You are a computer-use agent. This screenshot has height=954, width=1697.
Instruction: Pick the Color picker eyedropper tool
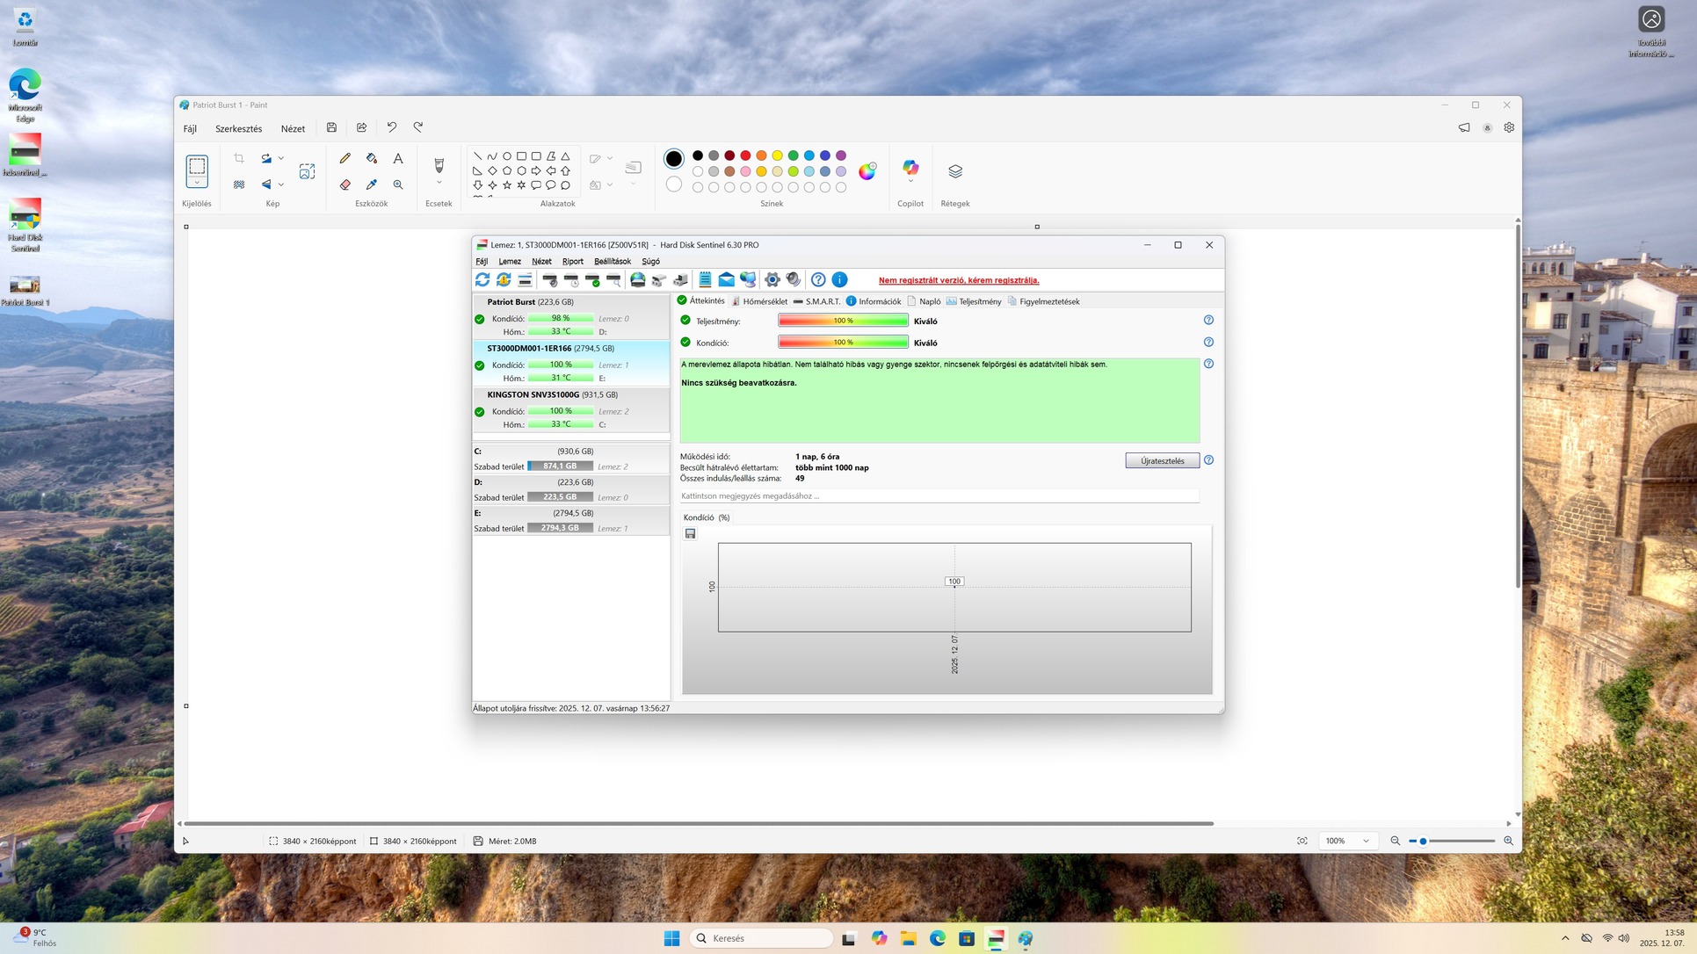pos(372,184)
